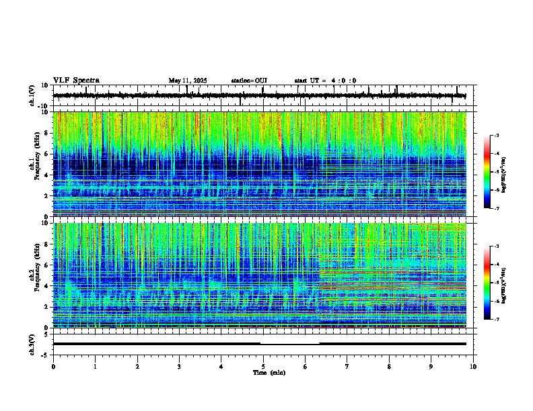Click the 'ch.1(V)' waveform axis label
The width and height of the screenshot is (533, 411).
click(x=32, y=95)
